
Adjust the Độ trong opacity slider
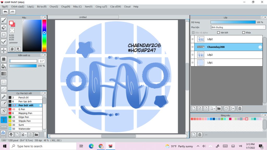(x=233, y=22)
